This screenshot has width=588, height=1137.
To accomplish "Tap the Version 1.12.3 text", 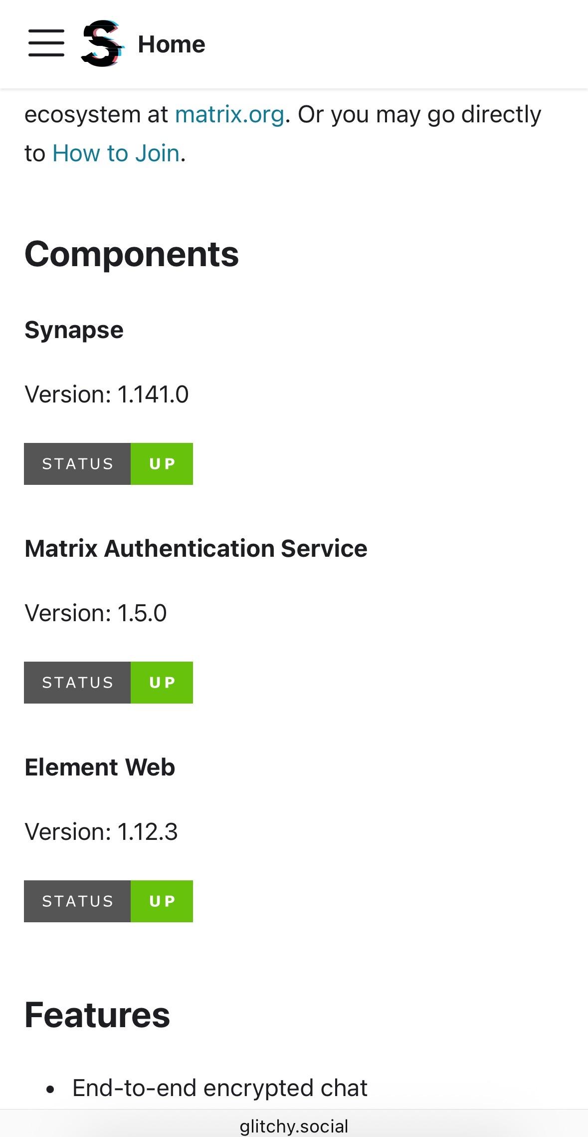I will click(101, 832).
